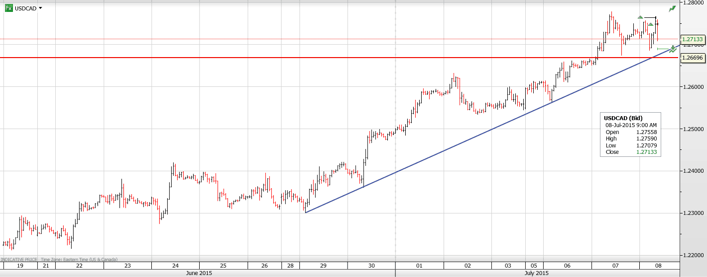Click the green uptrend arrow icon at top right
This screenshot has width=707, height=277.
tap(672, 8)
